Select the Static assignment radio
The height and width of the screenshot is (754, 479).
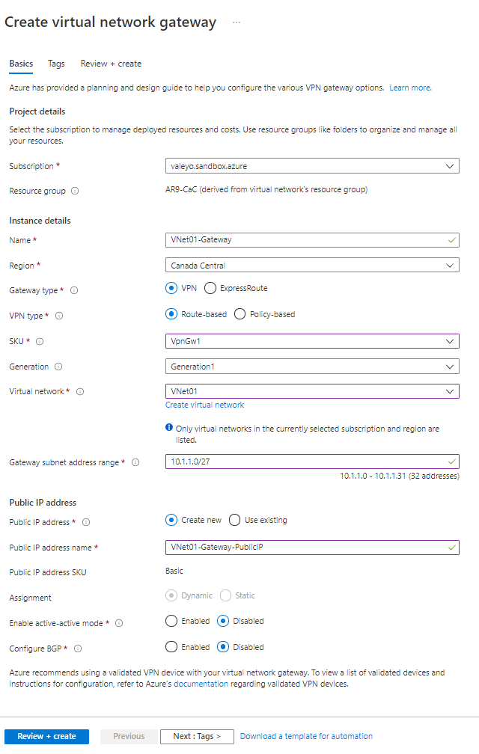pos(225,595)
